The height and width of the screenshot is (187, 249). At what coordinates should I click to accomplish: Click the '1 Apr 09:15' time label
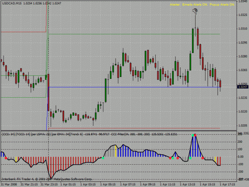point(148,185)
